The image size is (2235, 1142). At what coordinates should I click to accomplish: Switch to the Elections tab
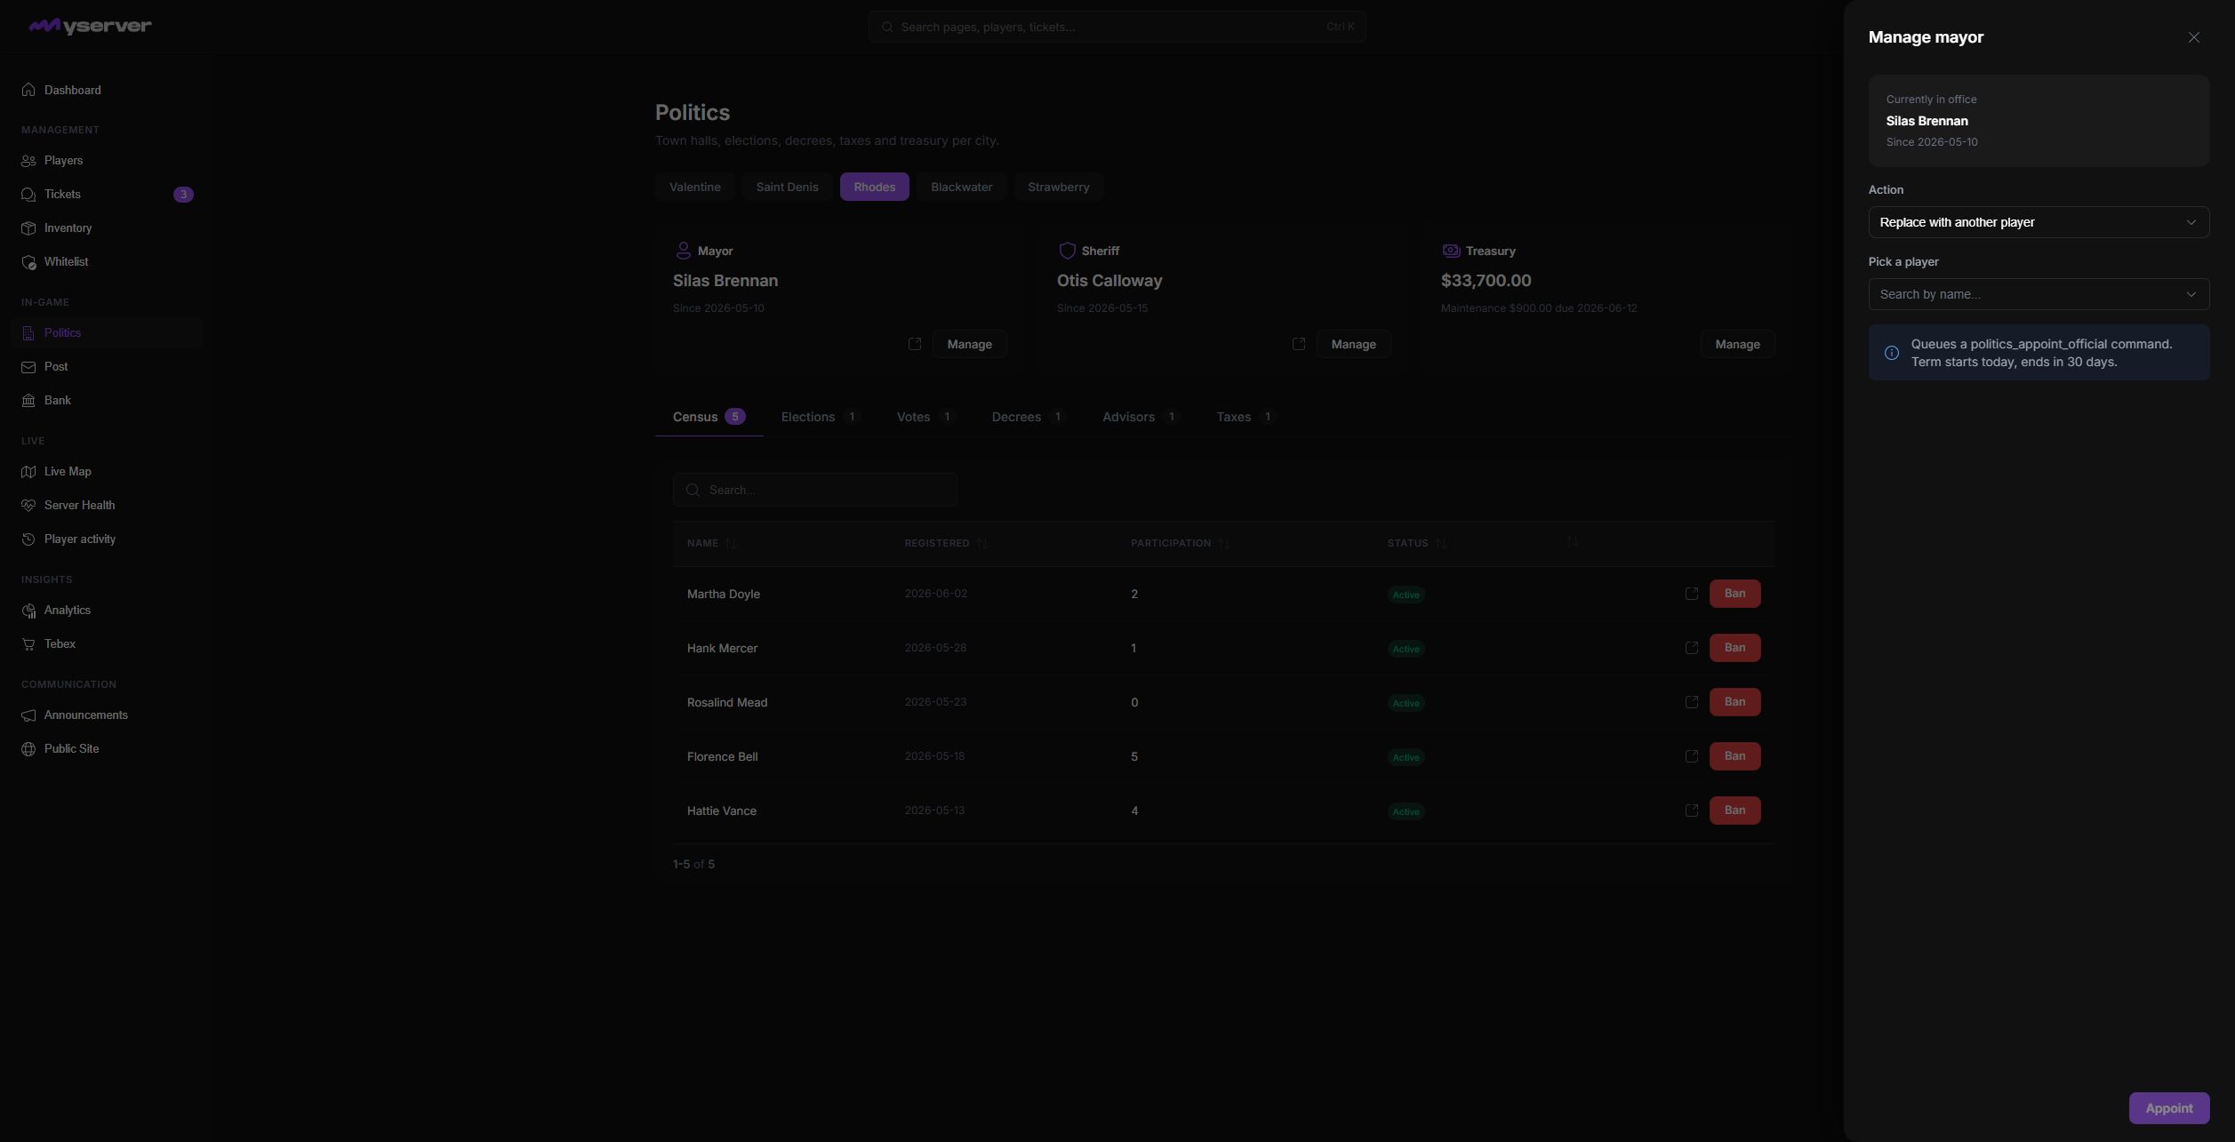click(x=820, y=417)
